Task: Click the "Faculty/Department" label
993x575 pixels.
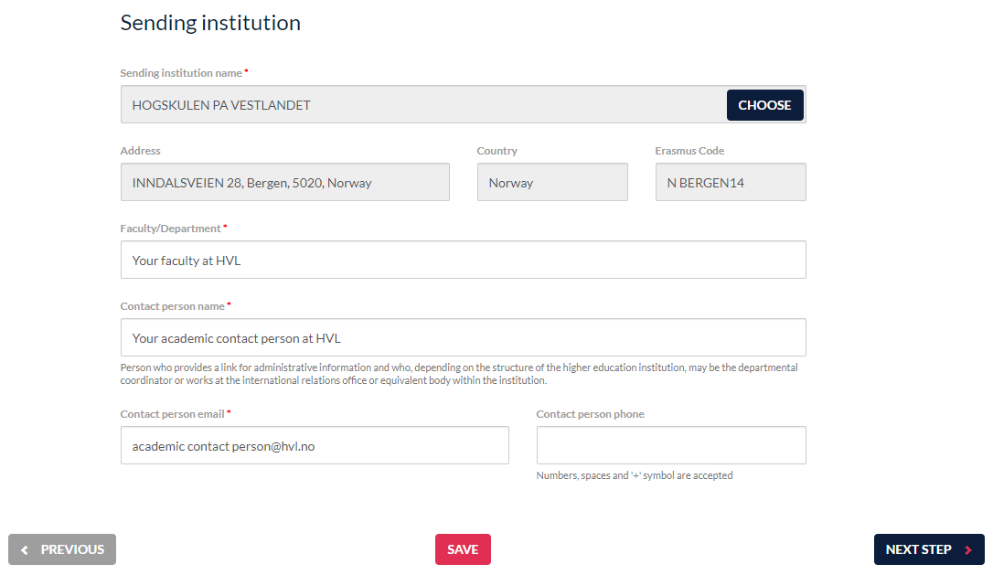Action: [x=170, y=229]
